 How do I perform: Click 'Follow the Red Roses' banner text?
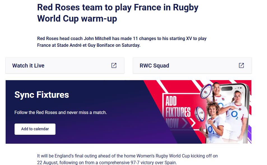(x=61, y=113)
